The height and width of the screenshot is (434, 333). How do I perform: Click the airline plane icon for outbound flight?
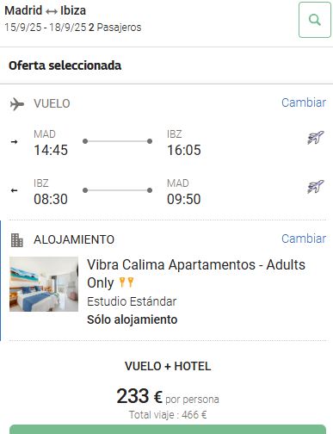coord(316,138)
